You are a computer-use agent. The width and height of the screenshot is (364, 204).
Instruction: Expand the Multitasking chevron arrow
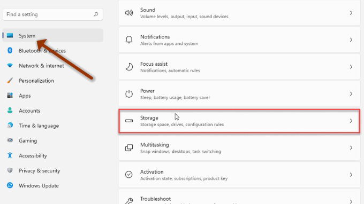[351, 148]
